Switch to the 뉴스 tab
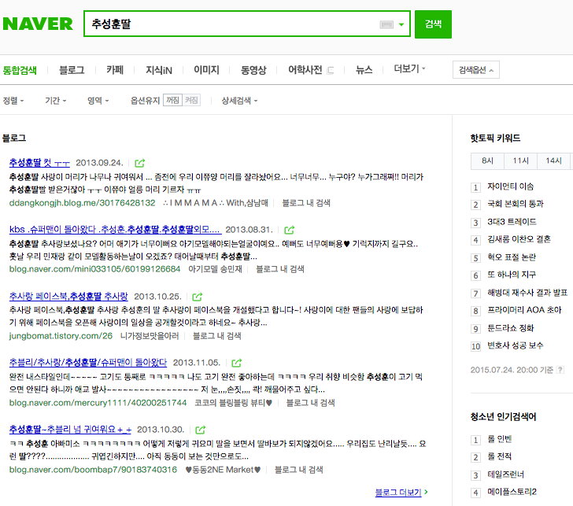 tap(364, 70)
